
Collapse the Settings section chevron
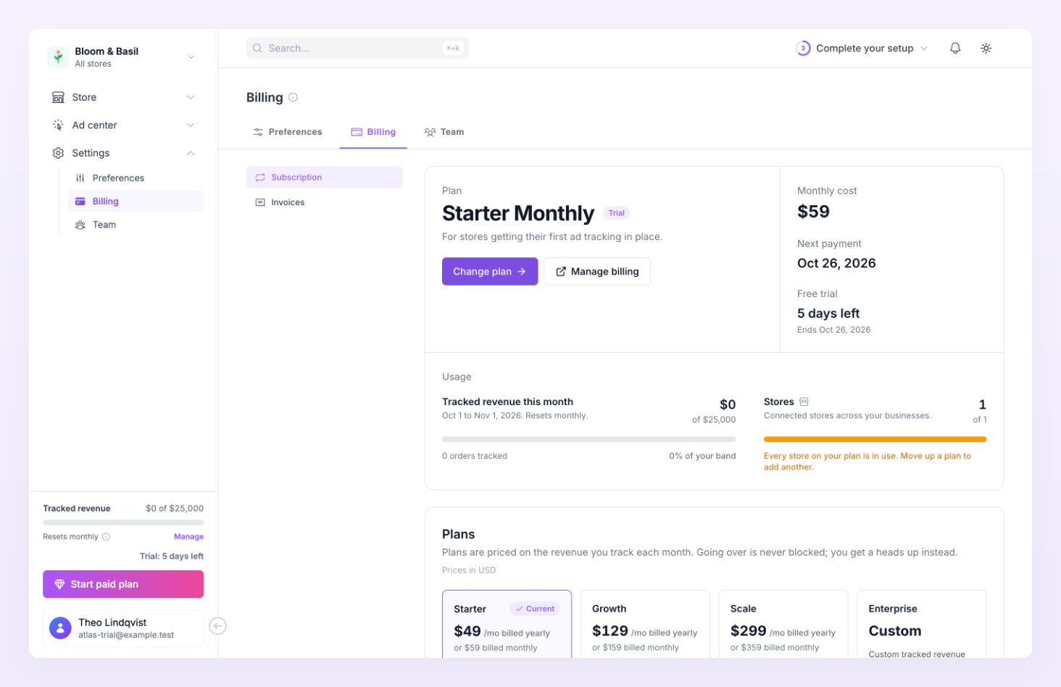pyautogui.click(x=191, y=153)
